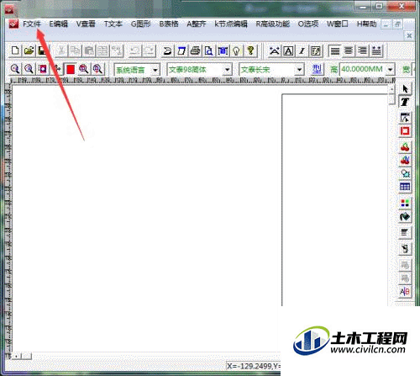Click the blue table grid tool
The height and width of the screenshot is (376, 420).
pos(405,187)
